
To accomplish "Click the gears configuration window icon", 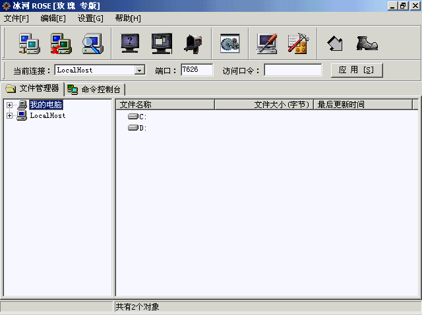I will click(229, 43).
